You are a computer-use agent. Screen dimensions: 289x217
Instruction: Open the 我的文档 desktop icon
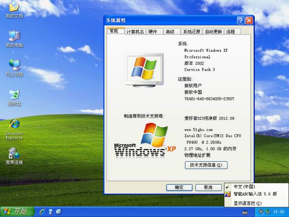[14, 9]
